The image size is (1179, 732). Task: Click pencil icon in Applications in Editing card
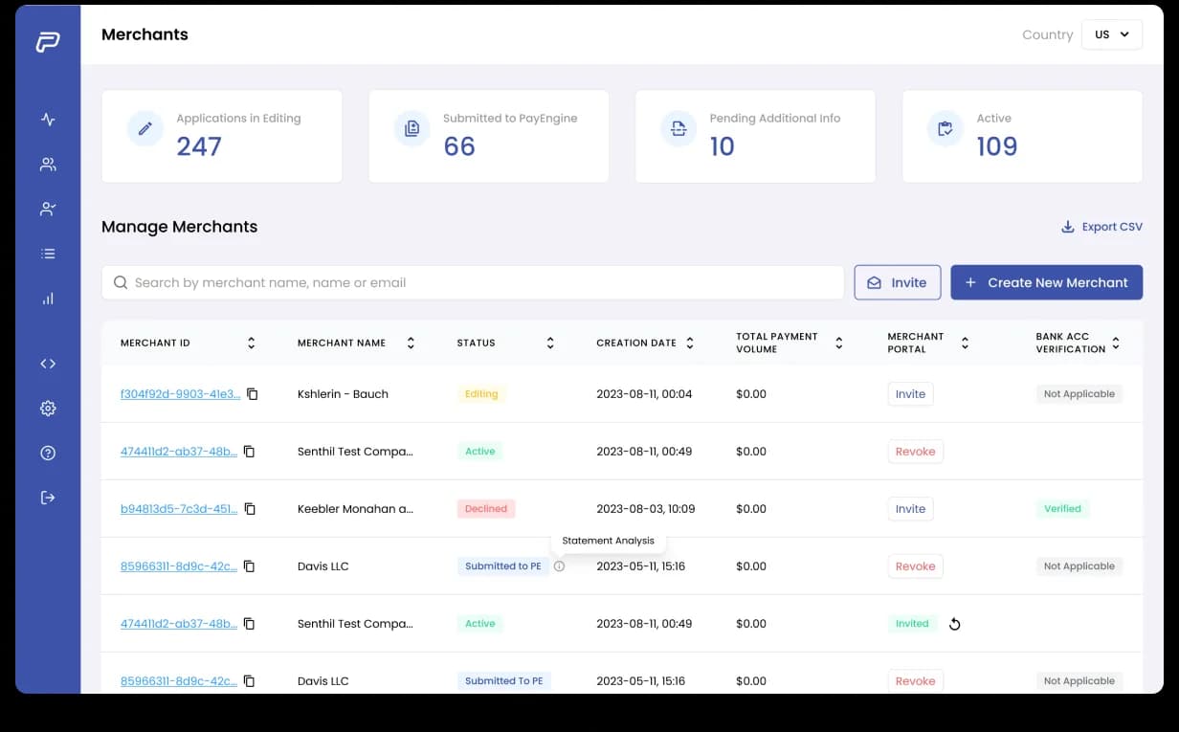[x=145, y=128]
